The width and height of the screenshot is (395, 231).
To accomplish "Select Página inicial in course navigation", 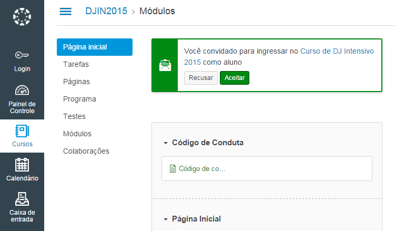I will (x=95, y=47).
